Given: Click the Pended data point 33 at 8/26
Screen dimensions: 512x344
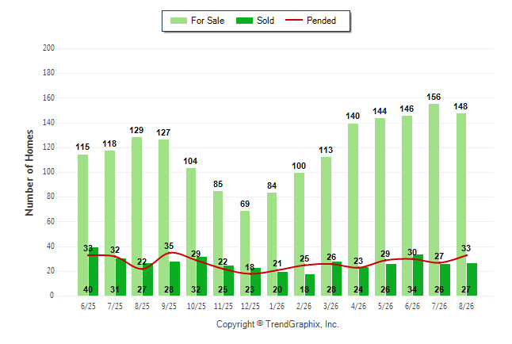Looking at the screenshot, I should click(x=467, y=255).
